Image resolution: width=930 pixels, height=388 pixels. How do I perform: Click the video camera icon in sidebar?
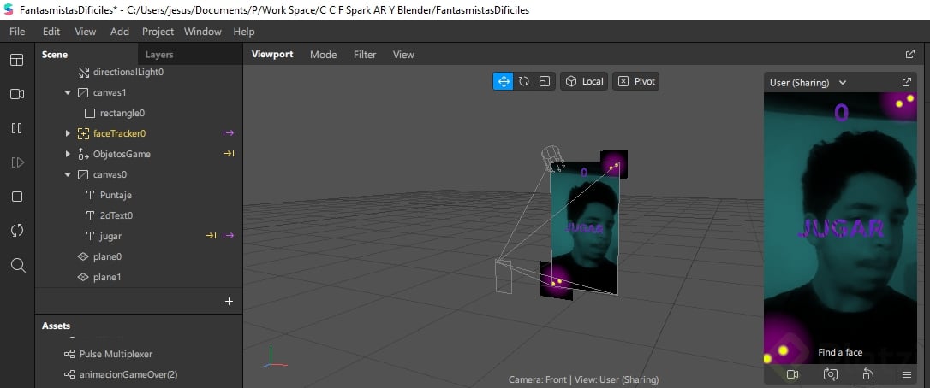[17, 94]
